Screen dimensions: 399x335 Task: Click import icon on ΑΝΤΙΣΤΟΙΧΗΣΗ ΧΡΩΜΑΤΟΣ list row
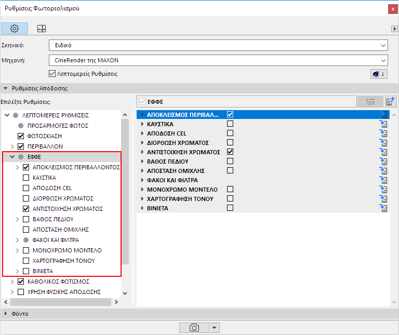383,152
